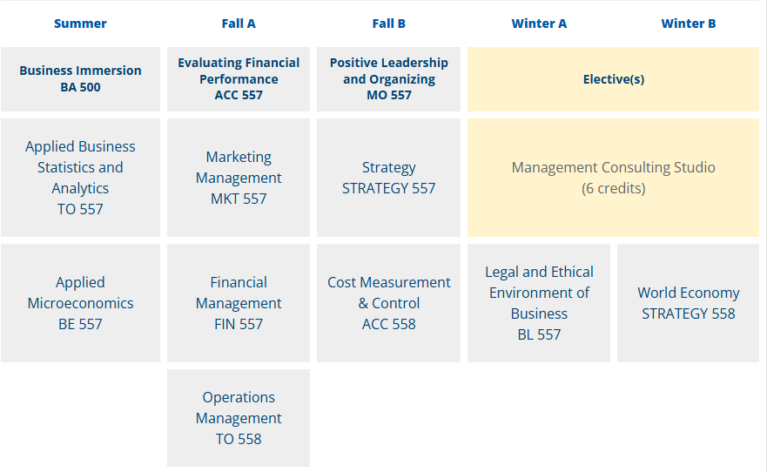Select World Economy STRATEGY 558 tile
Image resolution: width=767 pixels, height=472 pixels.
tap(688, 303)
